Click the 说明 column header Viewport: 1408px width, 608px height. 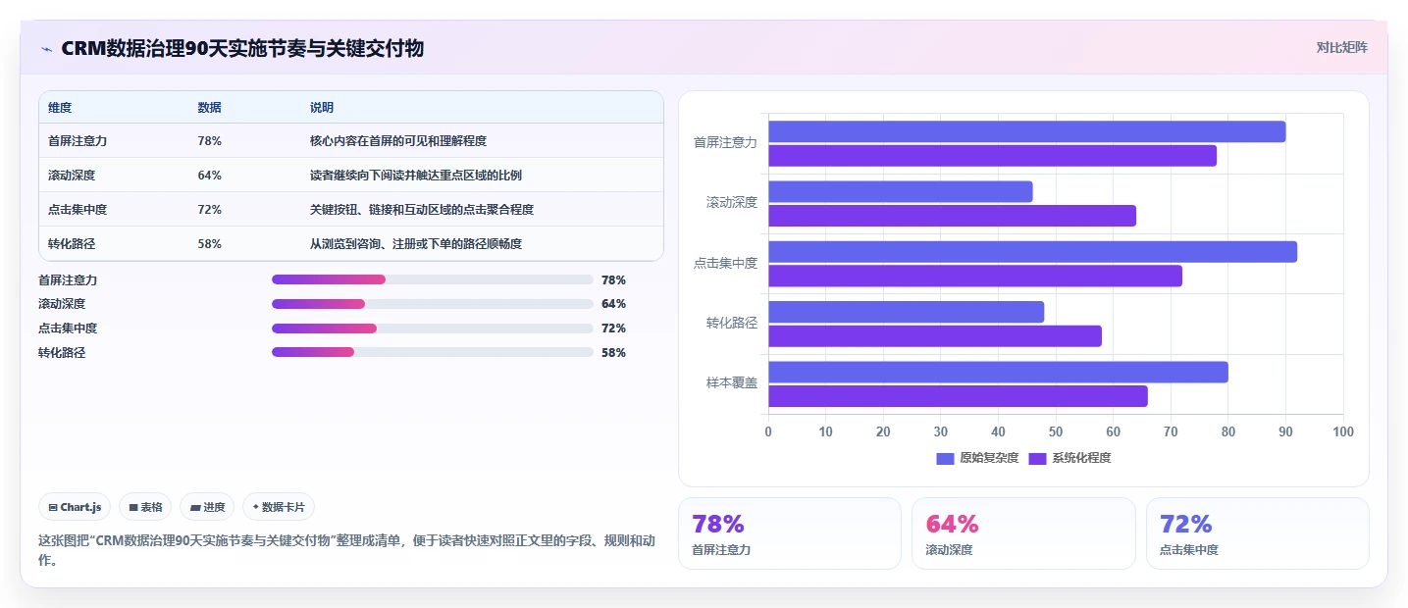click(322, 107)
